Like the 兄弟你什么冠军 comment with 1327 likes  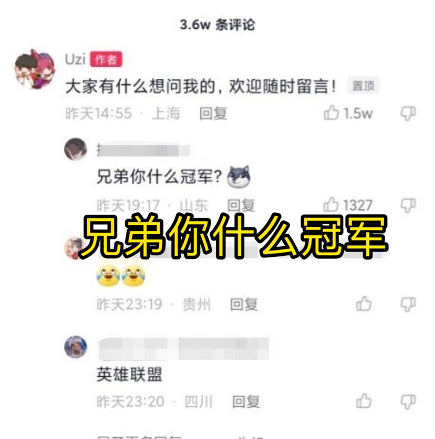point(331,204)
